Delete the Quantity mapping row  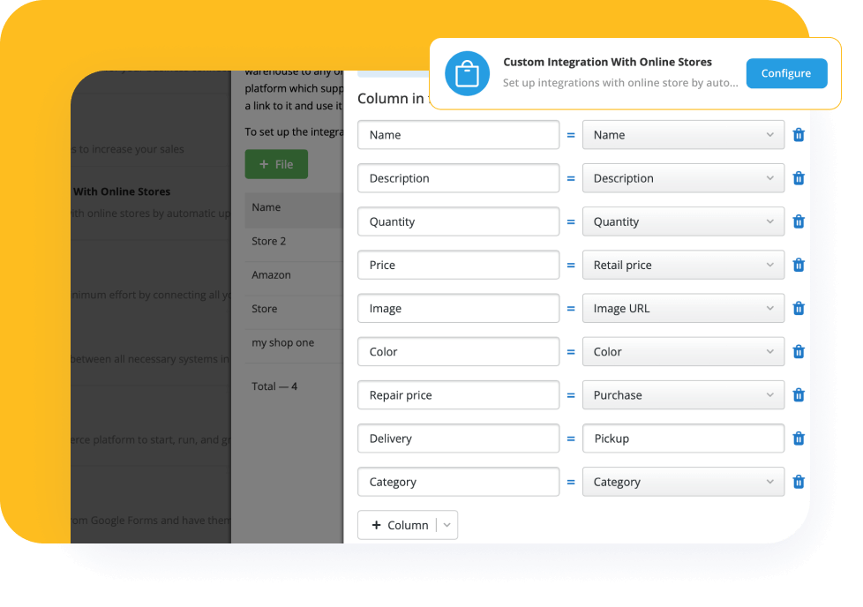(x=799, y=221)
